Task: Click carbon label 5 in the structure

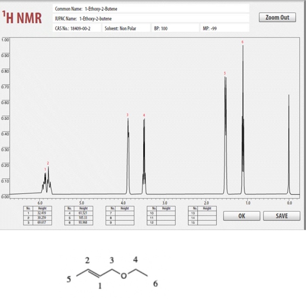Action: click(x=69, y=279)
